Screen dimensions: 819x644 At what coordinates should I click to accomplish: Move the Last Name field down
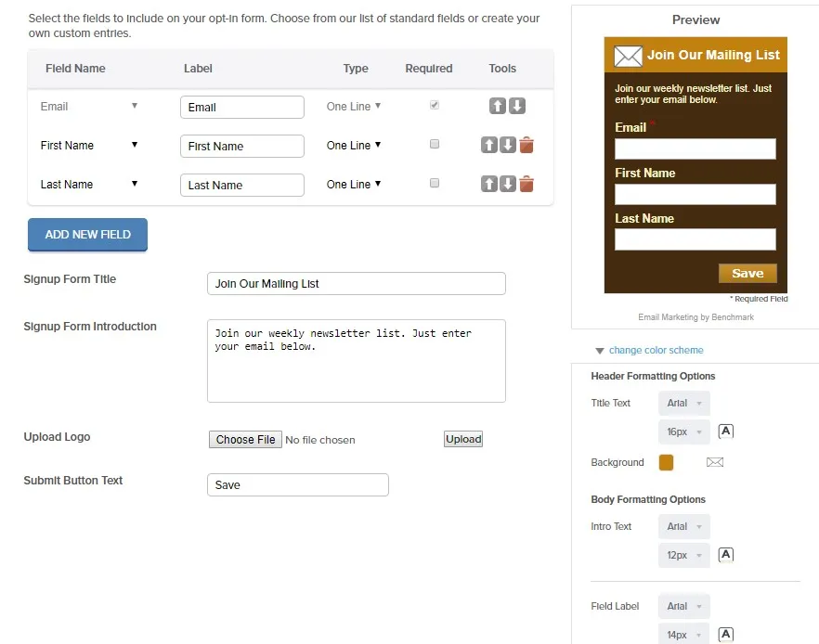tap(508, 184)
